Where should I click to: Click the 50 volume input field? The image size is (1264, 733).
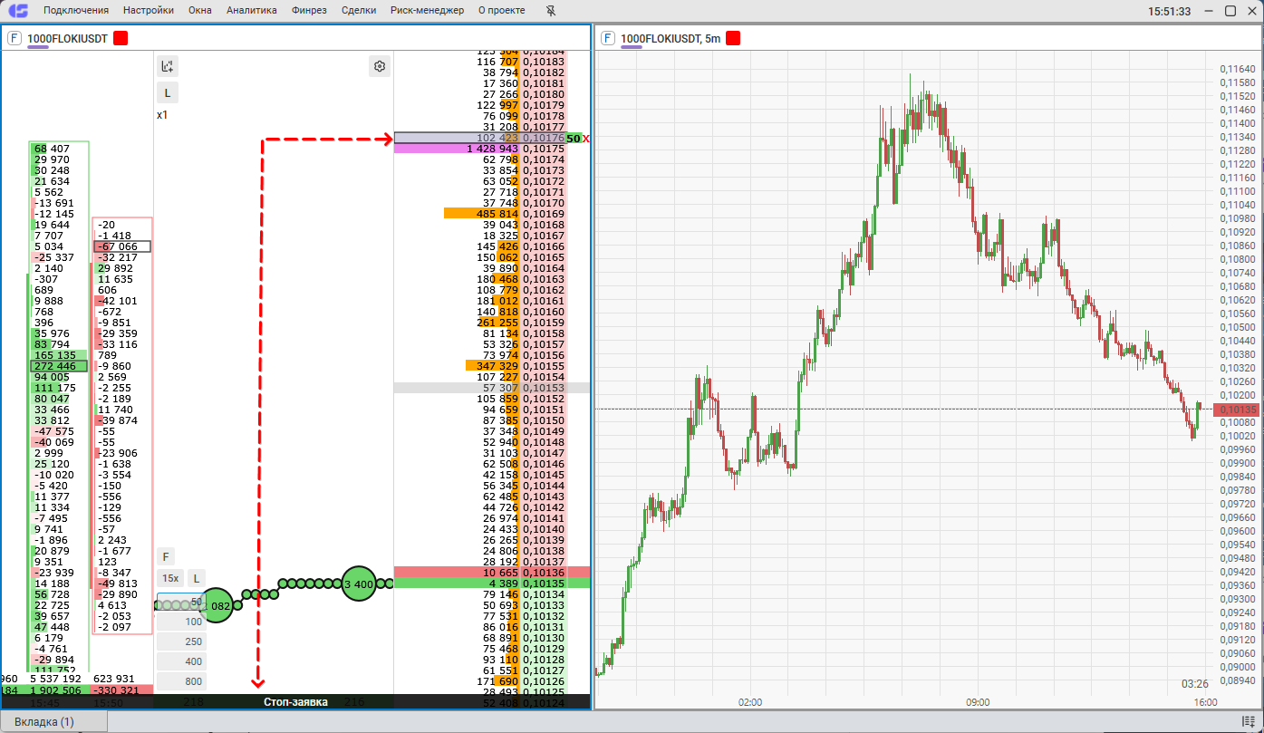181,602
